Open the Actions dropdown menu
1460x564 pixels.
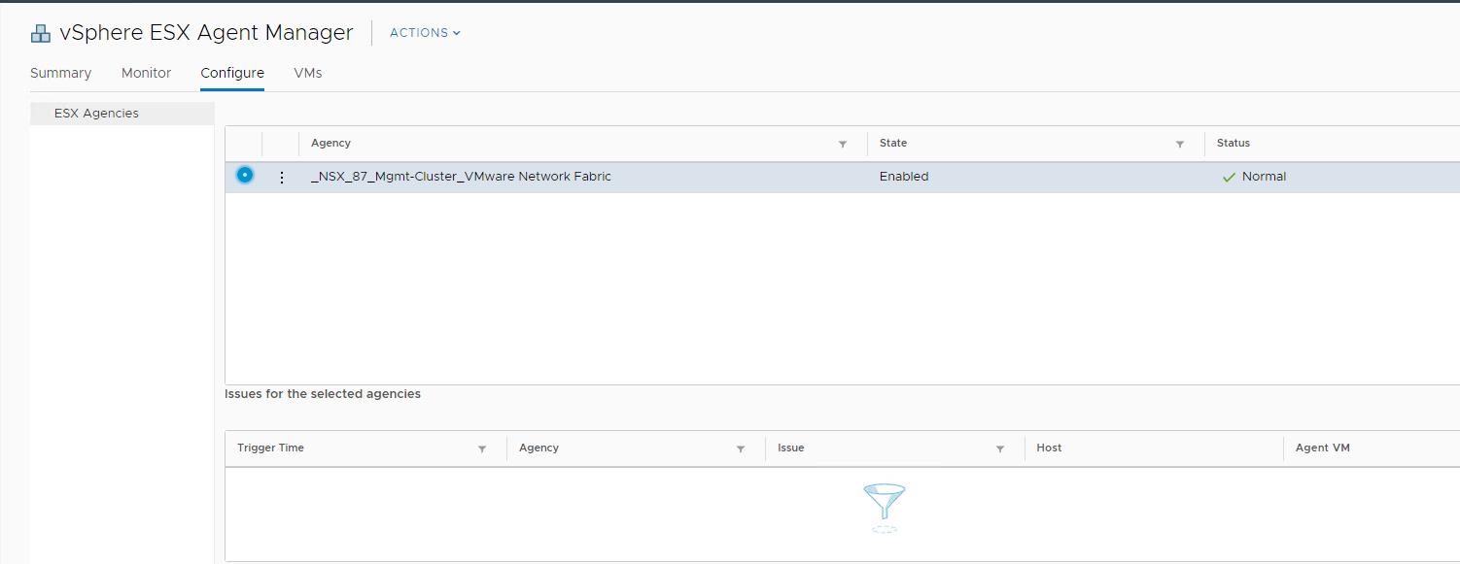pos(425,33)
